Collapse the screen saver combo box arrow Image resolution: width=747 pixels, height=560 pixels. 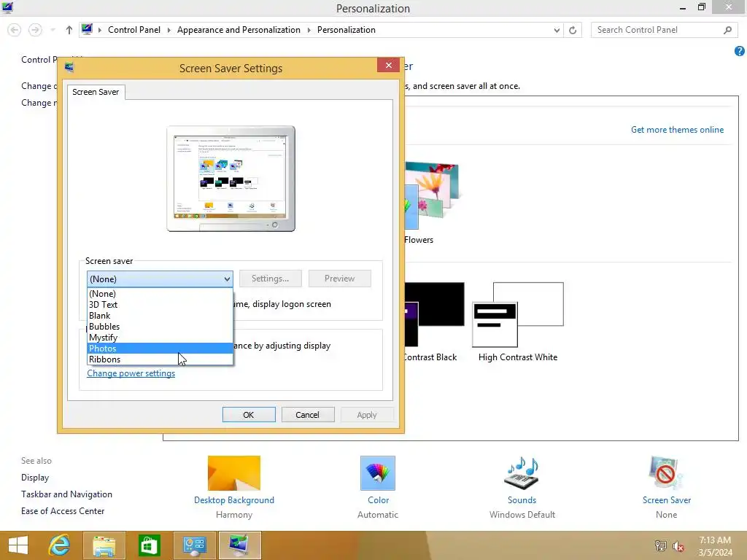pos(227,279)
